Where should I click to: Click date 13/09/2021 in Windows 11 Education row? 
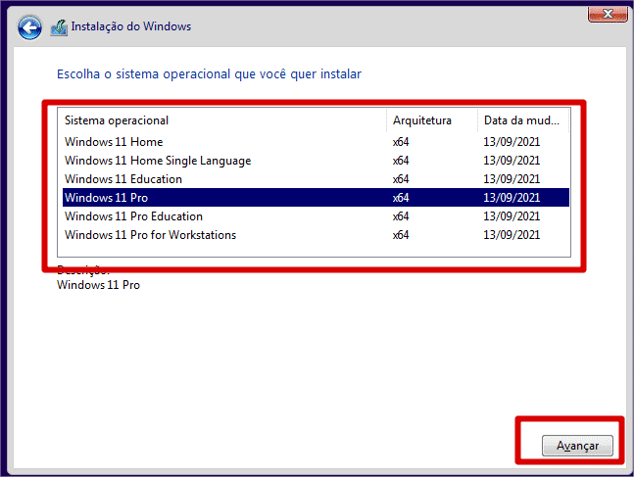512,179
